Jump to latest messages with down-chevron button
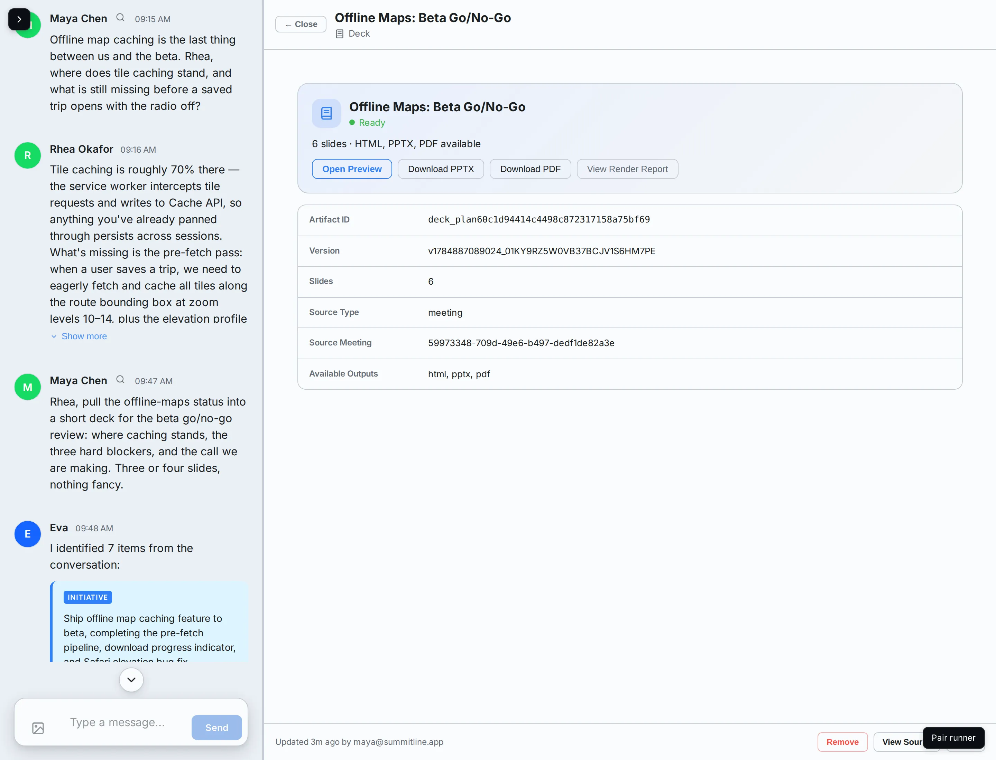996x760 pixels. (131, 680)
